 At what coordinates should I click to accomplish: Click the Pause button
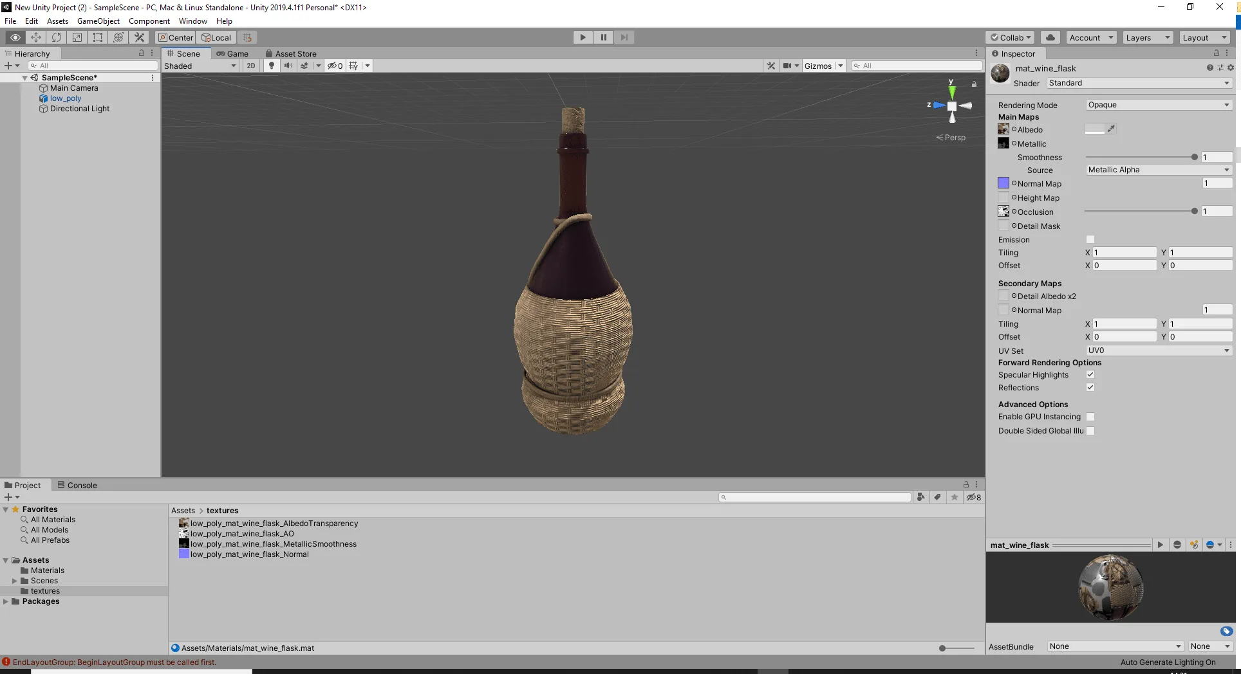[x=603, y=37]
